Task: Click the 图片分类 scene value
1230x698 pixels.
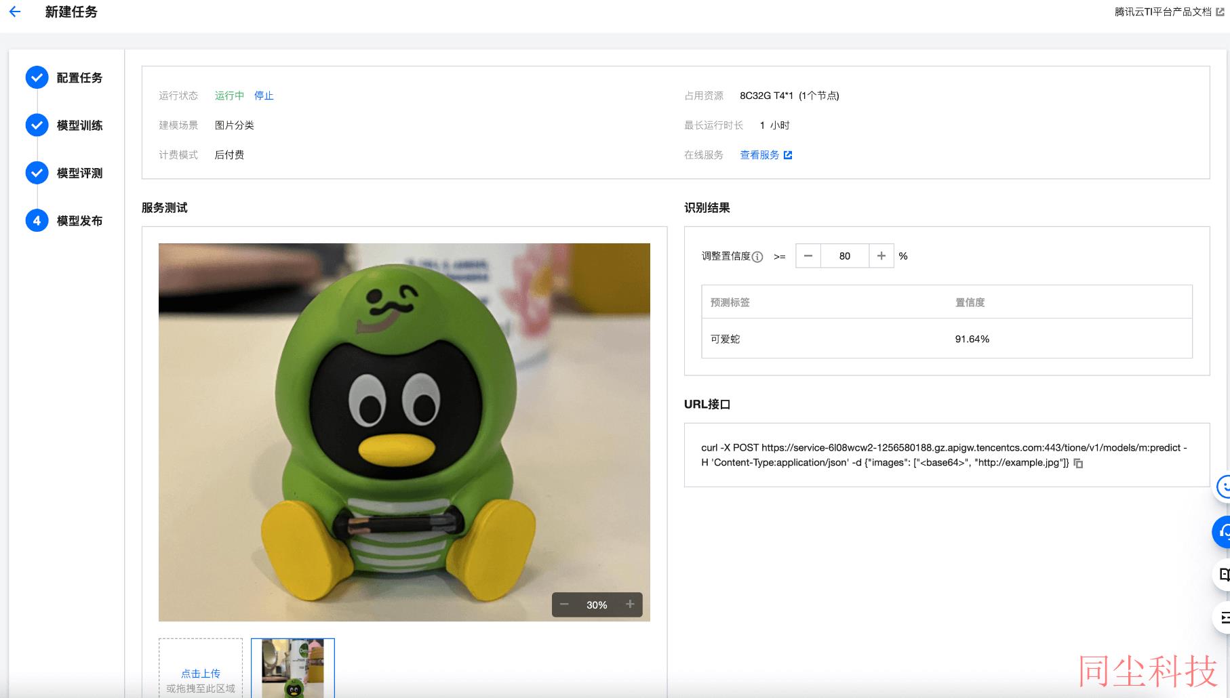Action: 234,125
